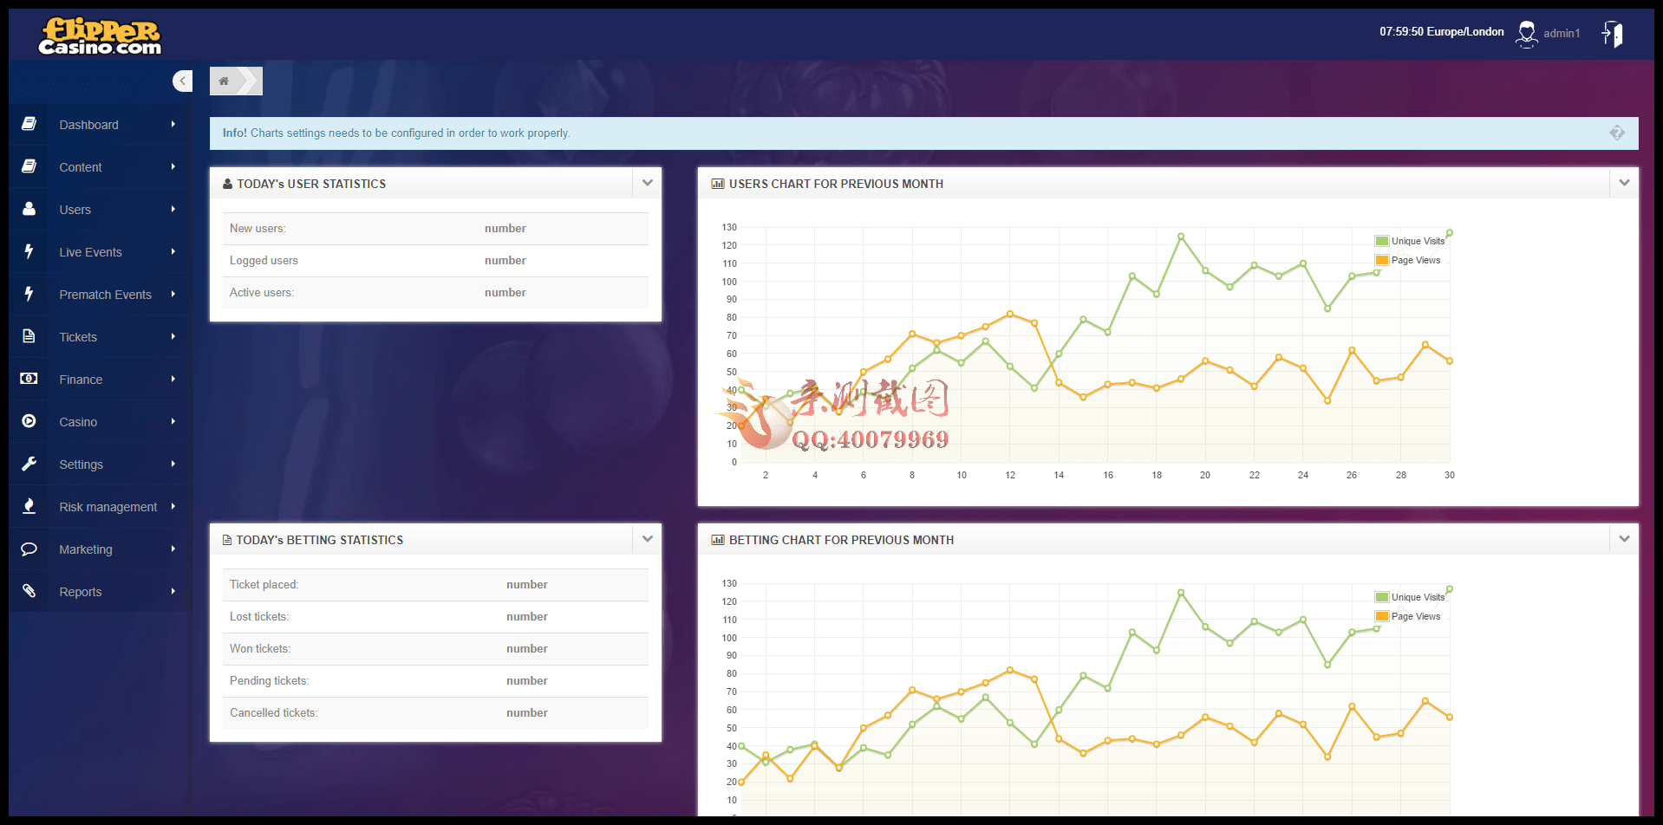Image resolution: width=1663 pixels, height=825 pixels.
Task: Collapse the sidebar with the arrow button
Action: tap(182, 81)
